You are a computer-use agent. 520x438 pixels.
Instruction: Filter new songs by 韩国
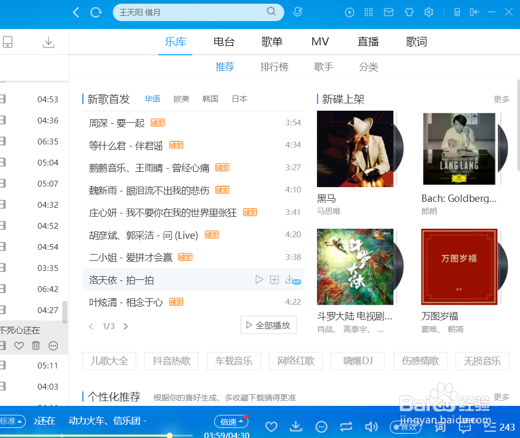click(x=210, y=99)
